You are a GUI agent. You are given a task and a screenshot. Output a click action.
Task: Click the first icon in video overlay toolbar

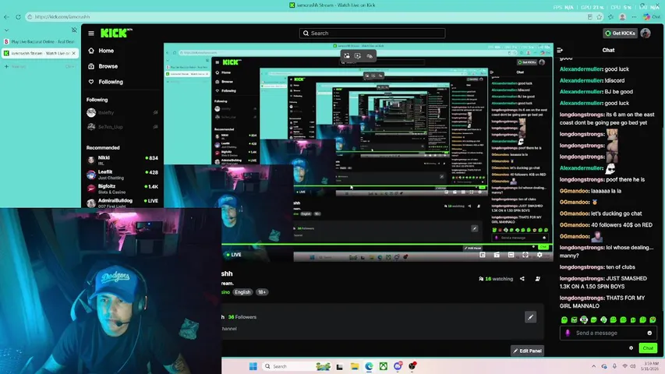point(346,55)
